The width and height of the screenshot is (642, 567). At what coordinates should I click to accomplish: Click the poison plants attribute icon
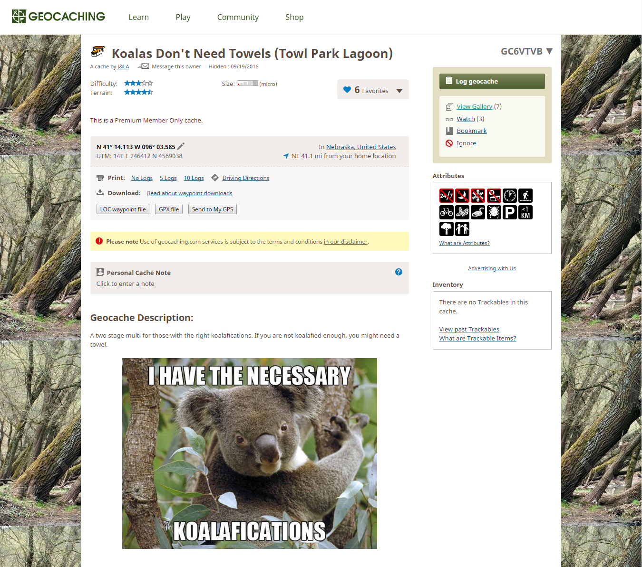[462, 212]
